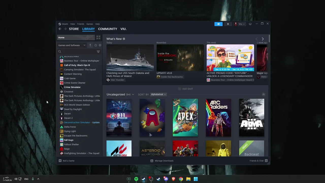325x183 pixels.
Task: Open File Explorer from the taskbar
Action: point(188,179)
